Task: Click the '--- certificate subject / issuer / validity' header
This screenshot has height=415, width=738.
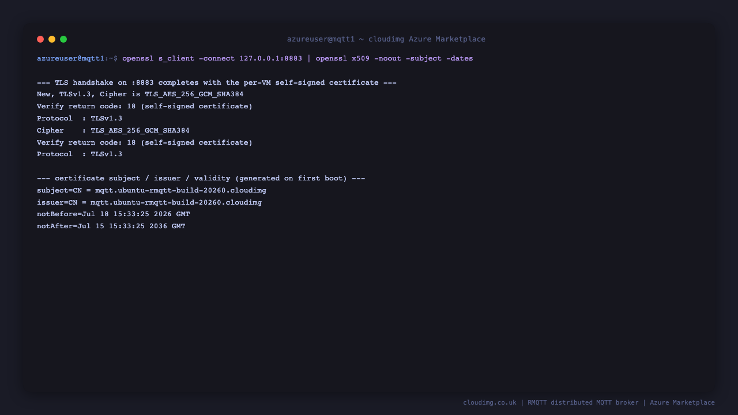Action: coord(201,179)
